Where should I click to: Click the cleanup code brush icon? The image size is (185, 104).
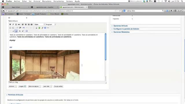[x=42, y=28]
